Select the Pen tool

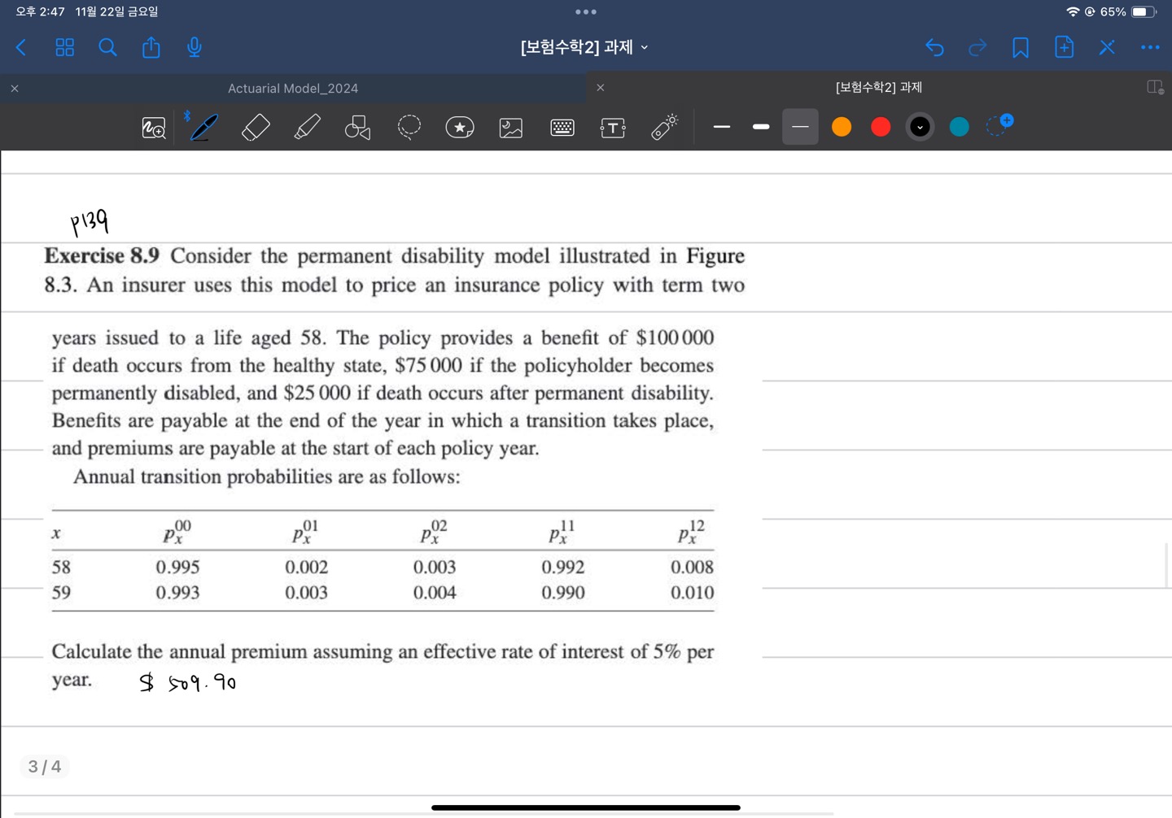point(203,128)
